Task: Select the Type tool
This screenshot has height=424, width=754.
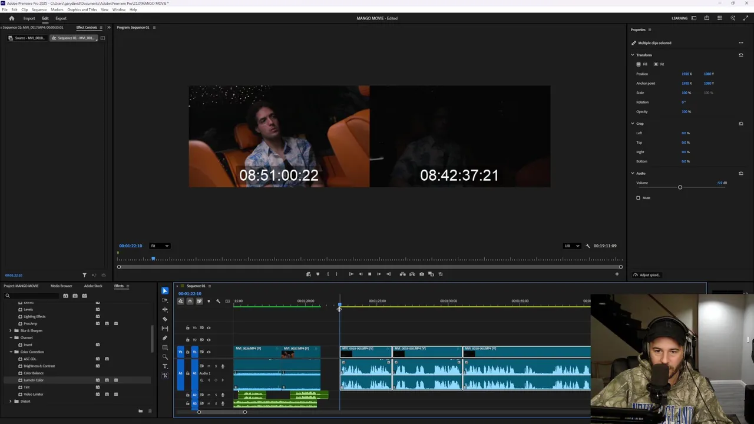Action: pyautogui.click(x=165, y=366)
